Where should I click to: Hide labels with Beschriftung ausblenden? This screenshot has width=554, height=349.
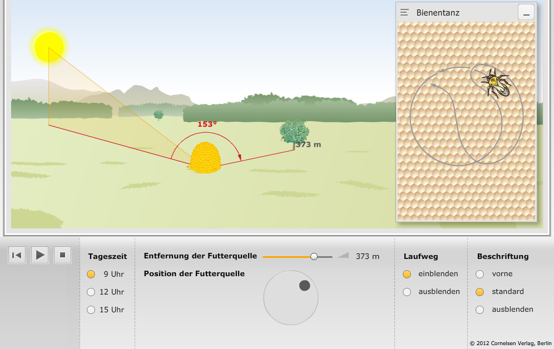click(x=480, y=310)
